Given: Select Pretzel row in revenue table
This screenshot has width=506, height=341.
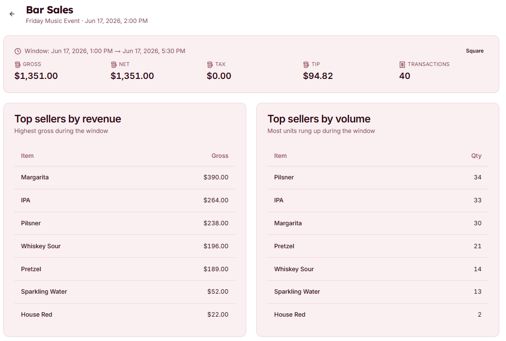Looking at the screenshot, I should point(124,269).
